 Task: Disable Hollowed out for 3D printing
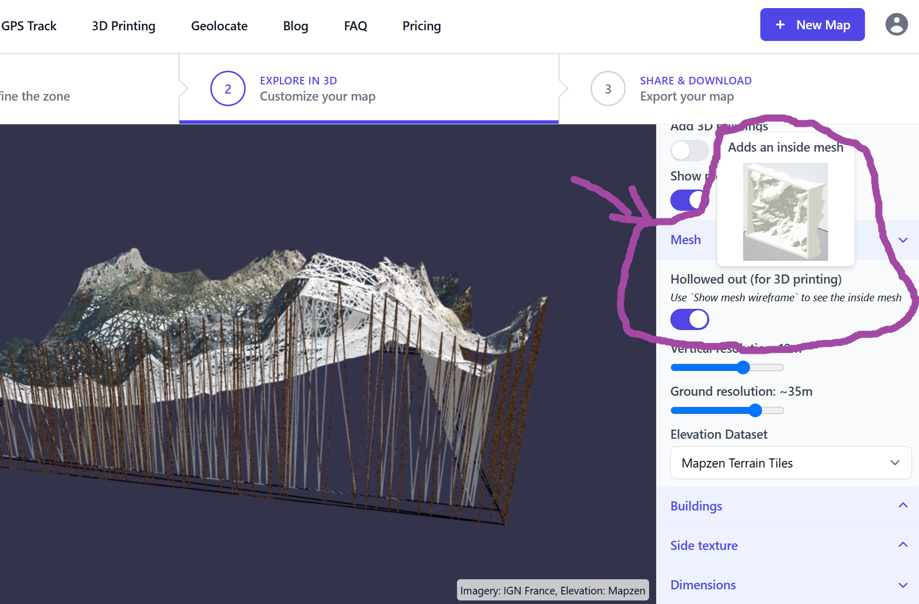690,319
